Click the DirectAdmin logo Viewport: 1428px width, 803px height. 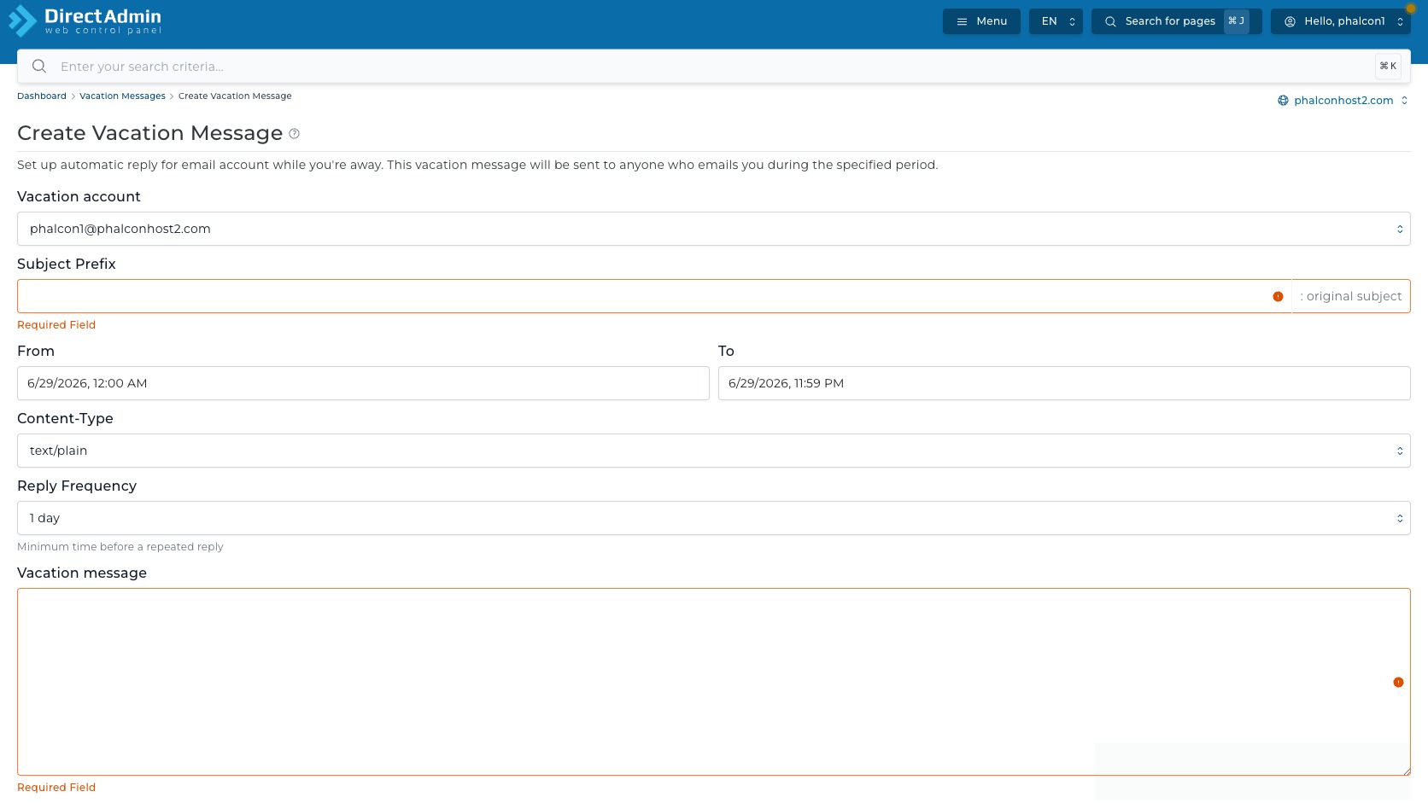(x=85, y=21)
